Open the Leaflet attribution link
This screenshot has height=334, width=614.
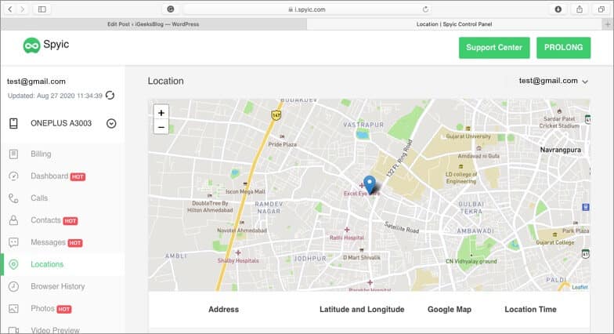[x=580, y=287]
